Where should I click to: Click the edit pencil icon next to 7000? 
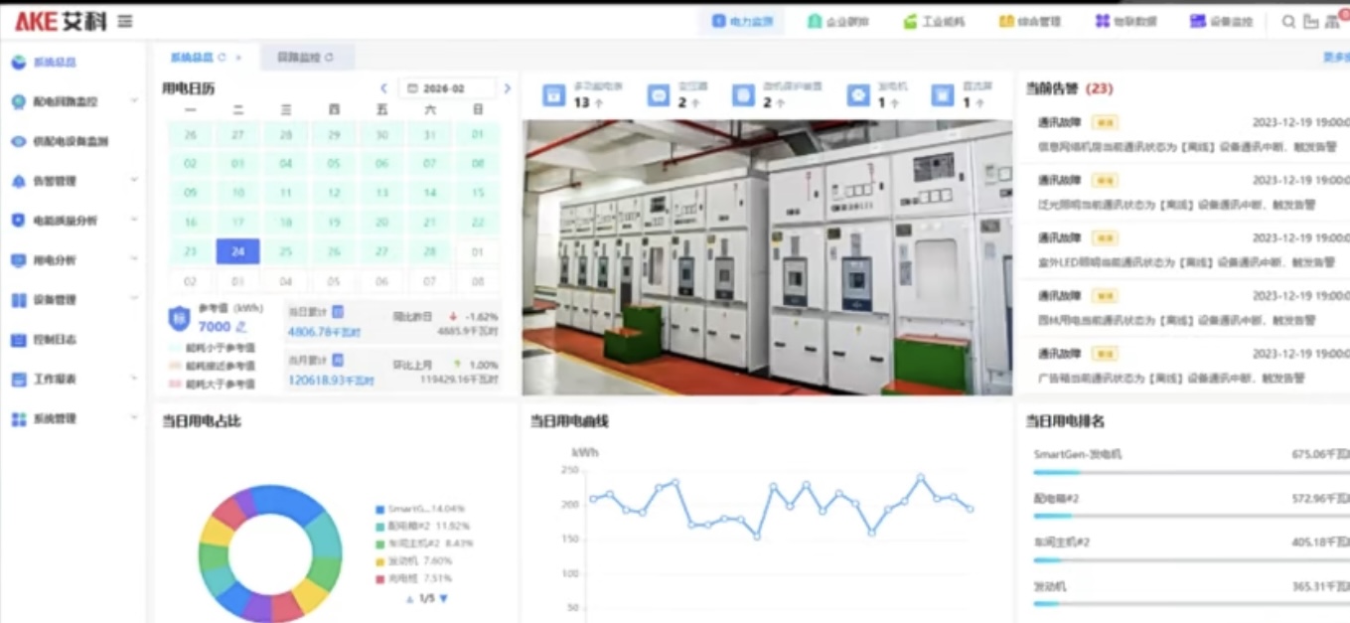[x=240, y=327]
